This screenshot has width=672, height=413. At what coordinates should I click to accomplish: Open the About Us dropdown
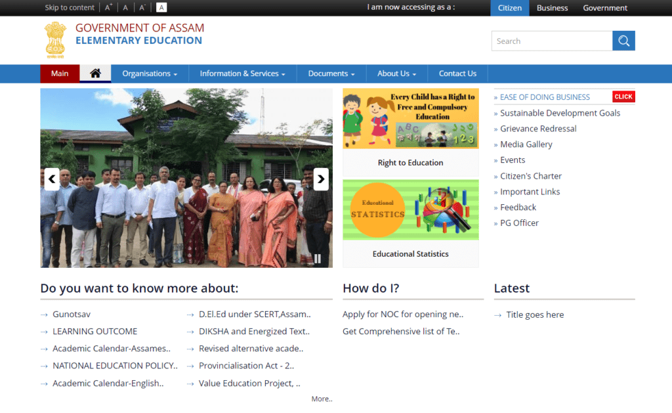(x=396, y=73)
